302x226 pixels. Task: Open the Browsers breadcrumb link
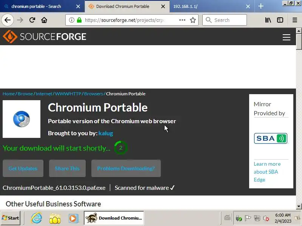pyautogui.click(x=94, y=94)
